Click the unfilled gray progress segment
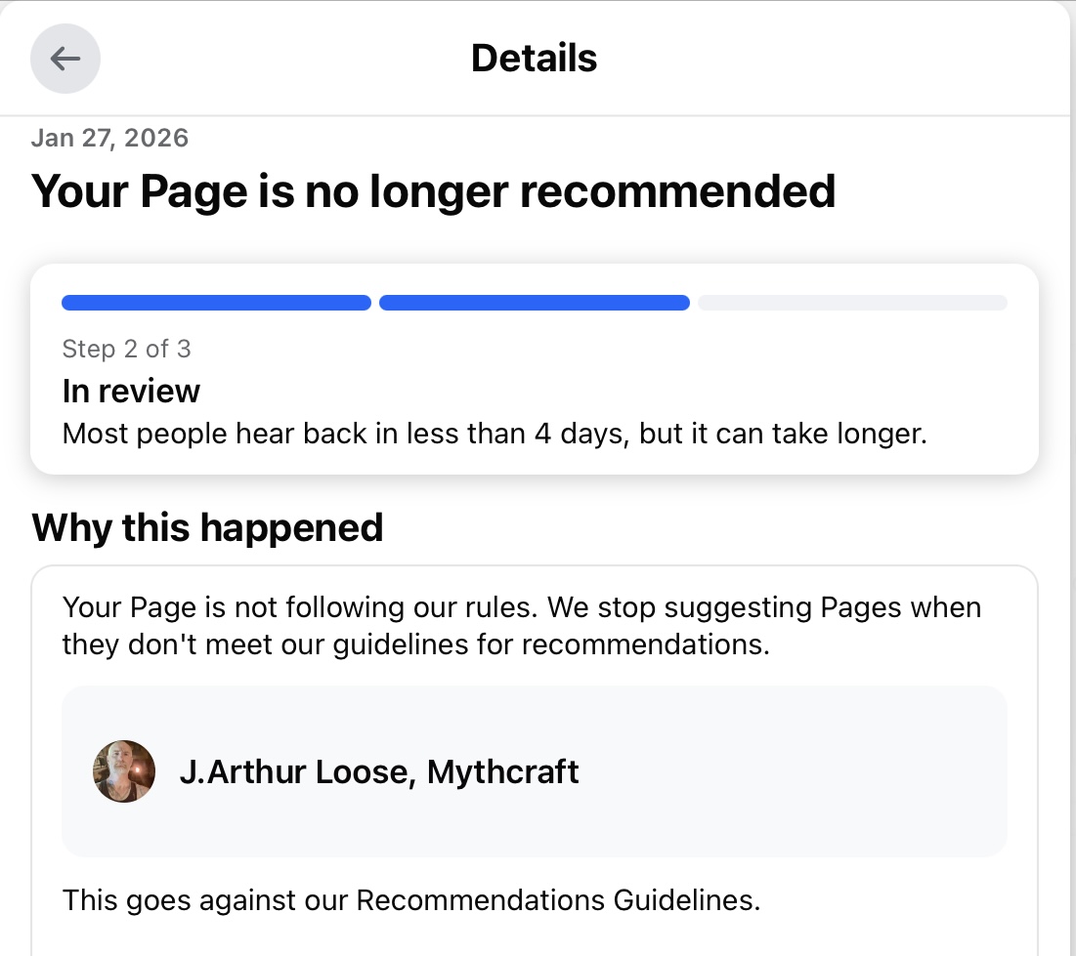 point(851,303)
